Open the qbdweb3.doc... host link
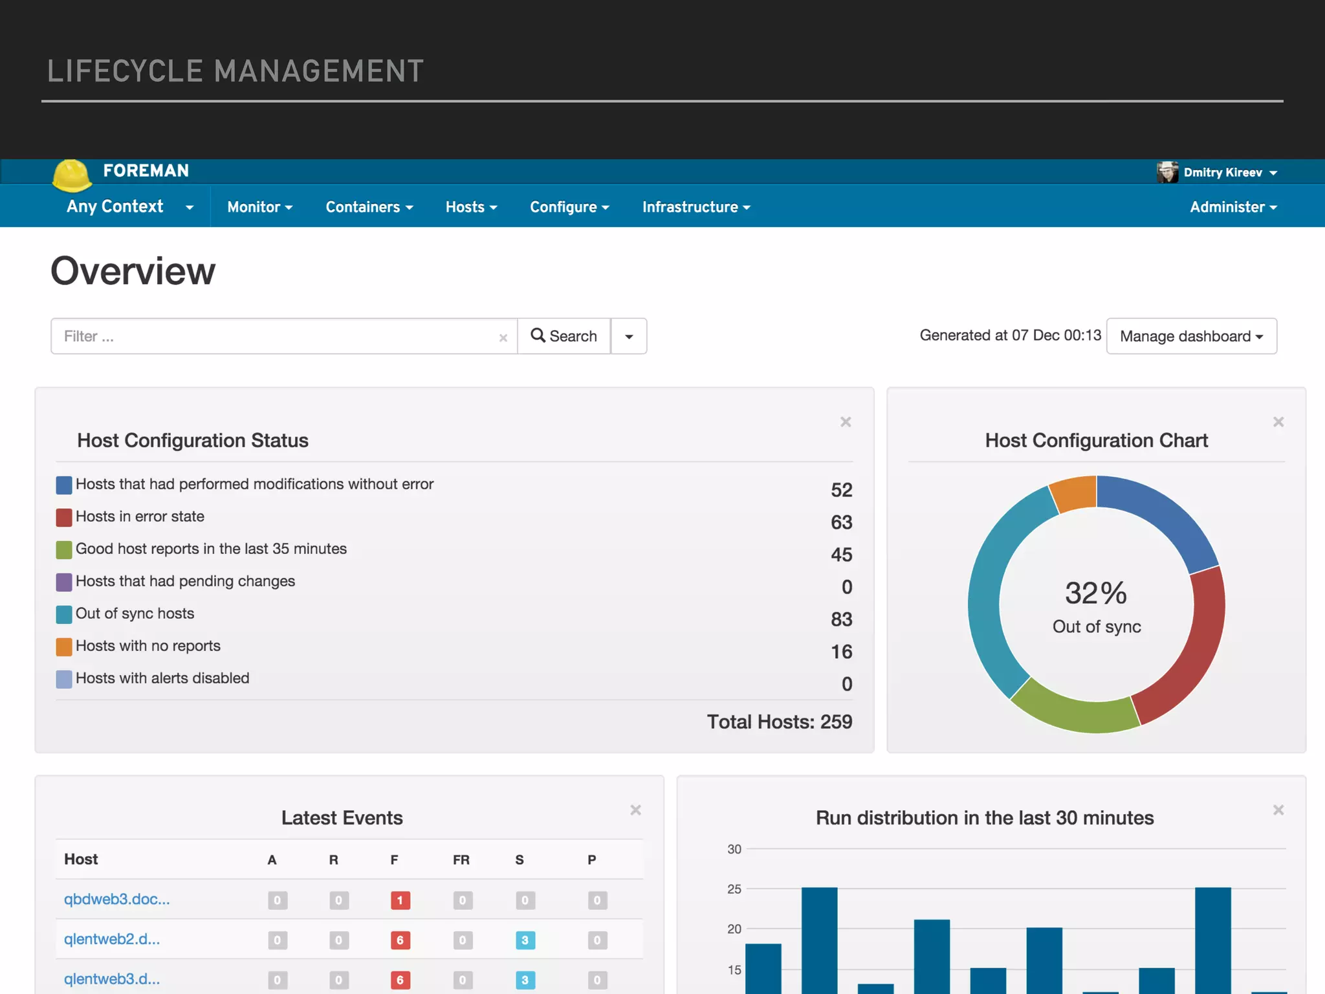Viewport: 1325px width, 994px height. [x=116, y=900]
